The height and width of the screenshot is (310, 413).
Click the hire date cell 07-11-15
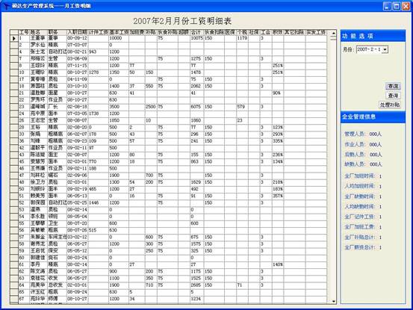(77, 66)
